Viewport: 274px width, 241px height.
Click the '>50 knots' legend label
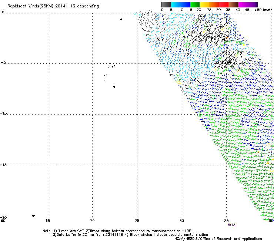(263, 10)
